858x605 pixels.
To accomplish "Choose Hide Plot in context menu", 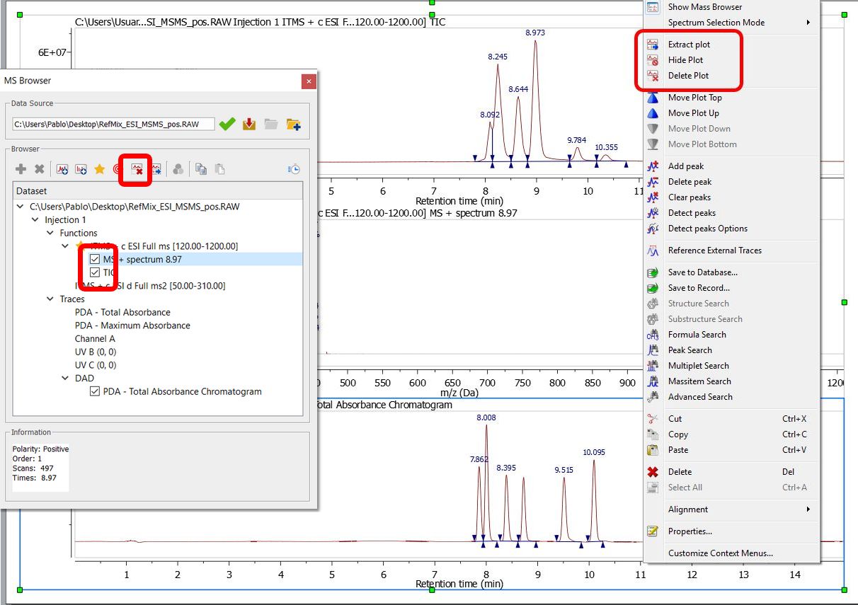I will tap(731, 60).
